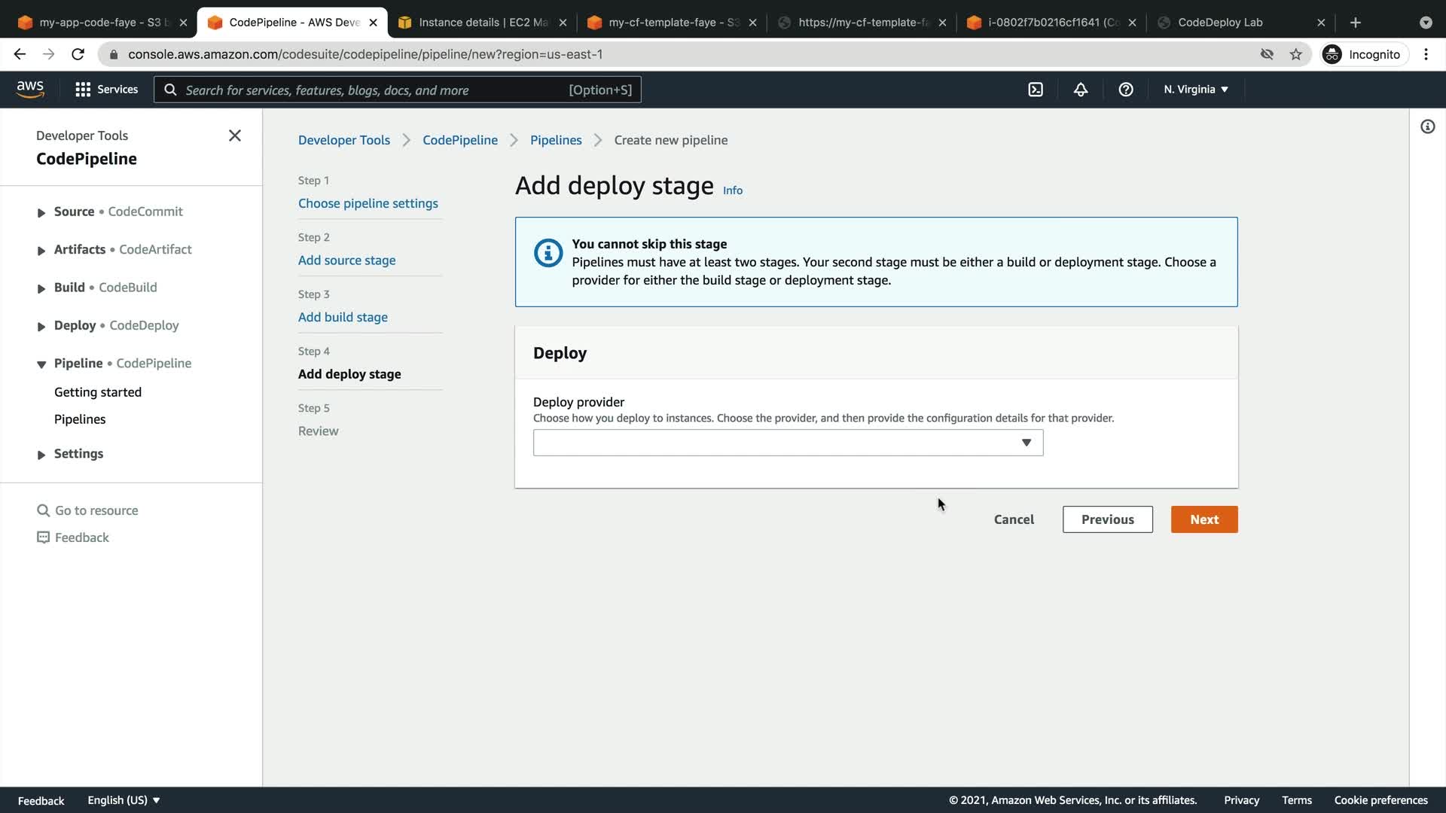Expand the Source CodeCommit section
Screen dimensions: 1446x813
(x=41, y=213)
